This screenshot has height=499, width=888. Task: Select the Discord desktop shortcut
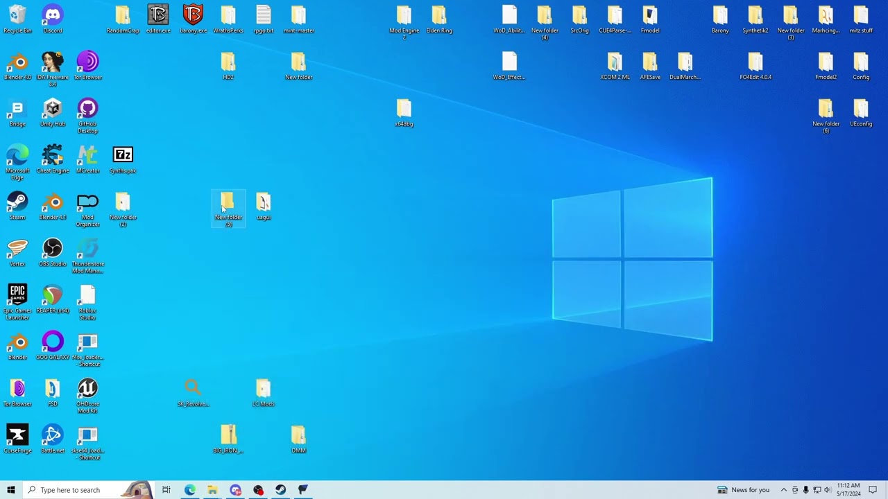pyautogui.click(x=53, y=19)
